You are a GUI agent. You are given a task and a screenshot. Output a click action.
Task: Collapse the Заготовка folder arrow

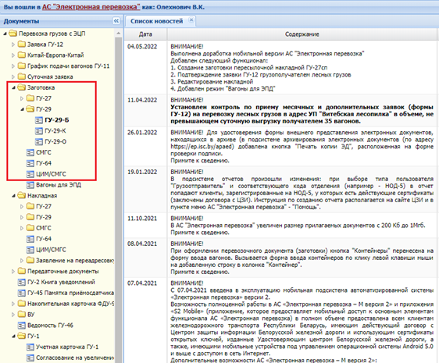(13, 88)
